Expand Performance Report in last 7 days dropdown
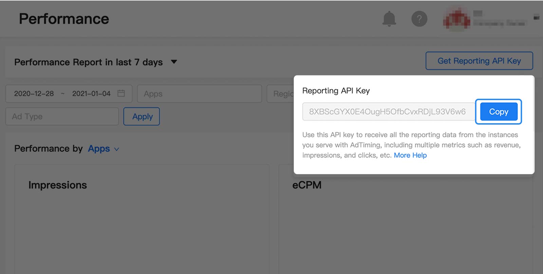Image resolution: width=543 pixels, height=274 pixels. point(174,62)
